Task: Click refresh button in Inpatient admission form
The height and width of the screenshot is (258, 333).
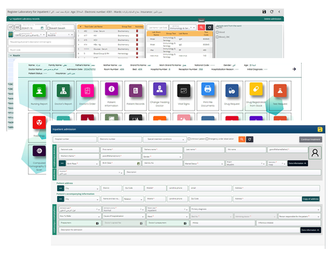Action: [x=250, y=139]
